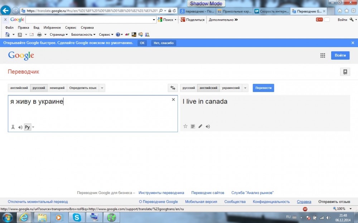Click the Google toolbar wrench settings icon

(352, 20)
